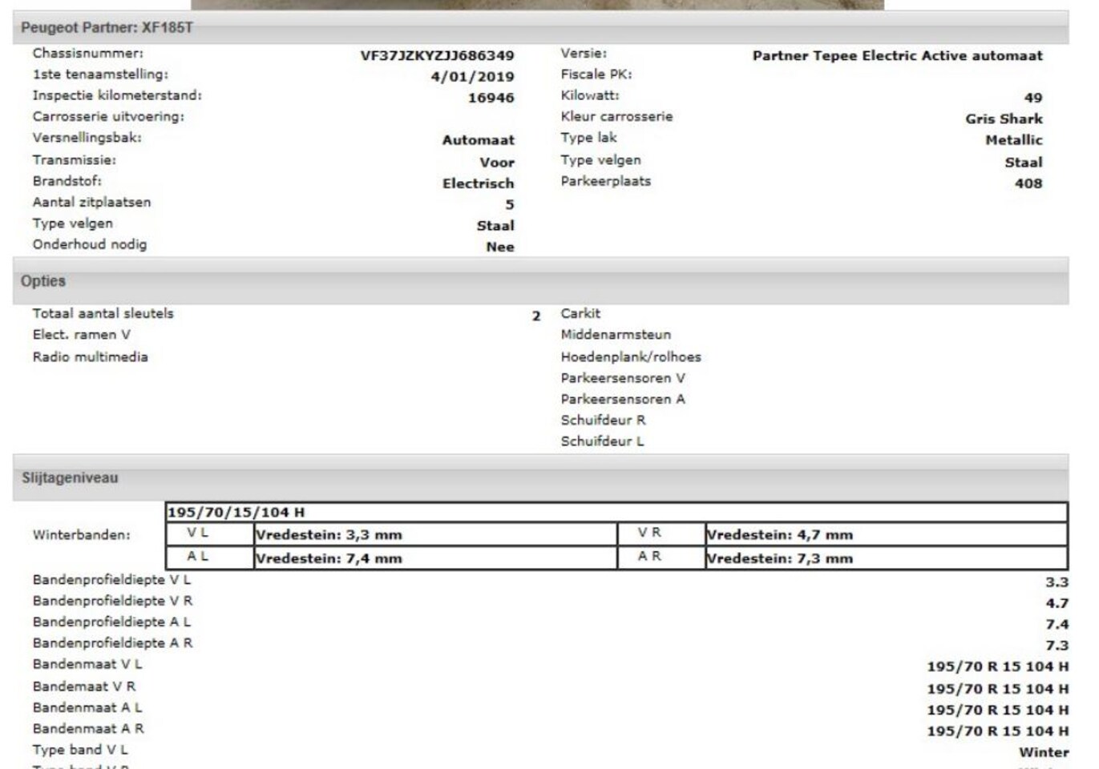Click the Bandenprofieldiepte A L value 7.4

click(1057, 625)
